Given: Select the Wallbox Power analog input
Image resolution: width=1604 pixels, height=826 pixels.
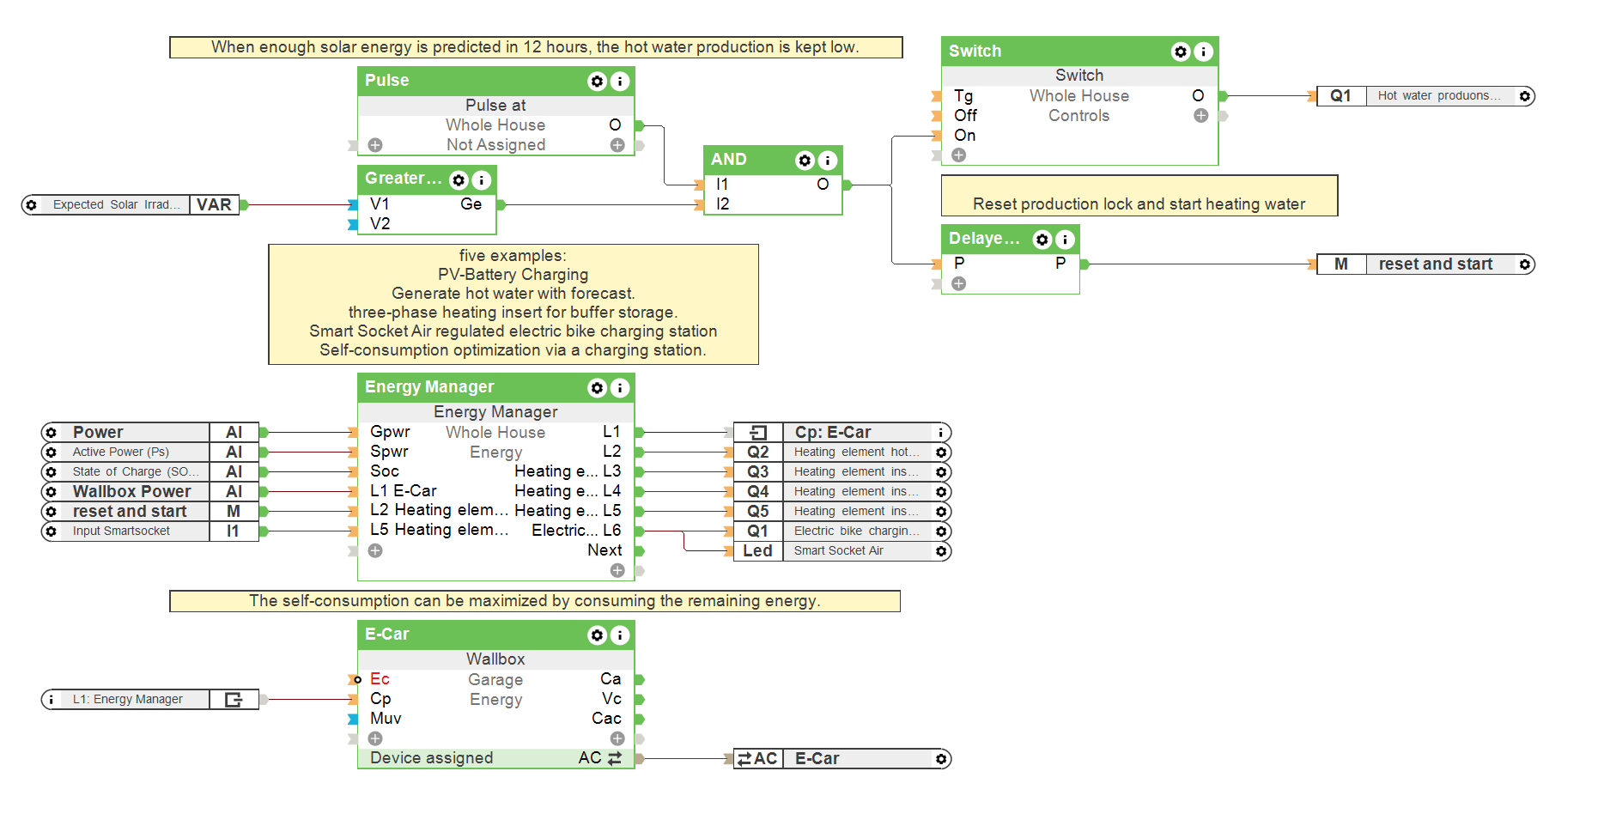Looking at the screenshot, I should (131, 492).
